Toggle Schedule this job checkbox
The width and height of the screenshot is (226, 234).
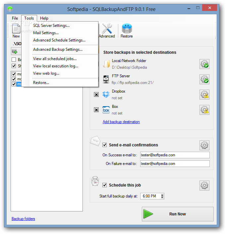[105, 185]
